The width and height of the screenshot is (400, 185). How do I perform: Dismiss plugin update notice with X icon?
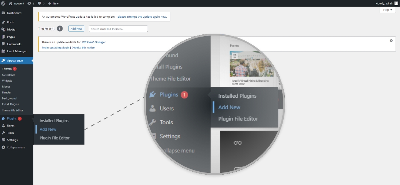tap(391, 41)
